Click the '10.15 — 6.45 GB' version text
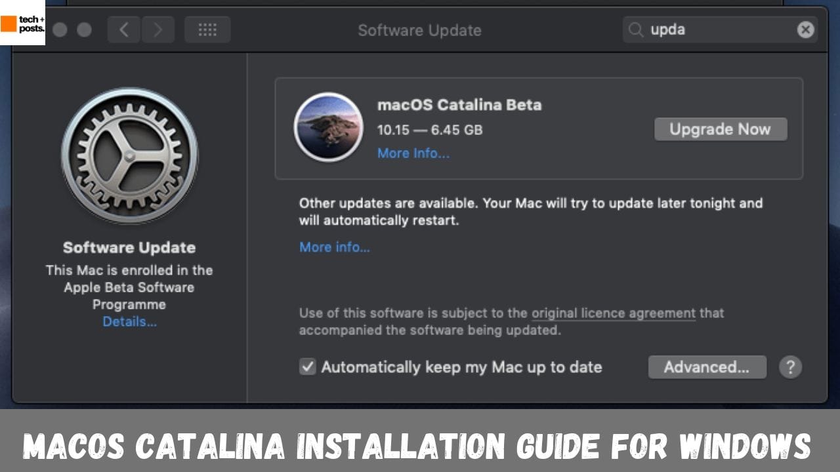The image size is (840, 472). coord(430,130)
